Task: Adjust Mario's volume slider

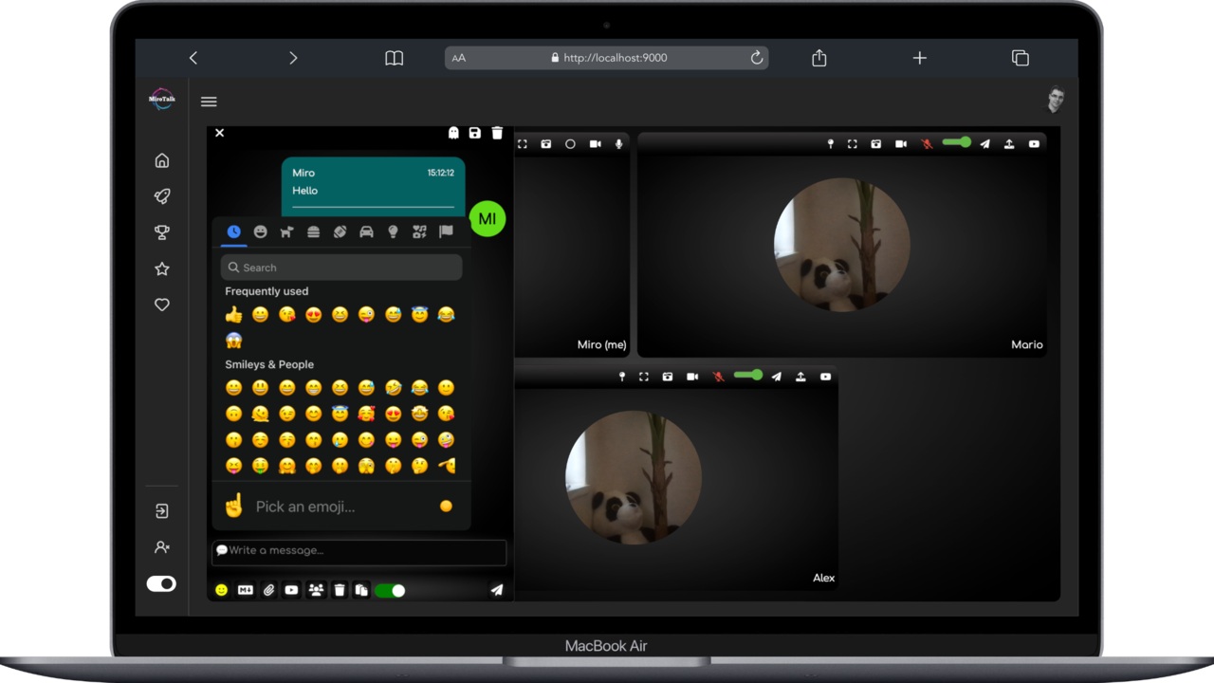Action: coord(955,142)
